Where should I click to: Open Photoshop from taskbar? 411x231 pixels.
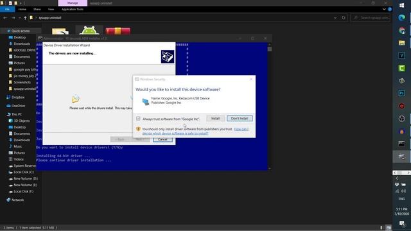(401, 93)
